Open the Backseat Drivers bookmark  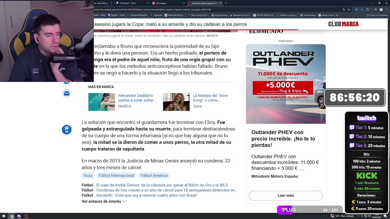coord(240,15)
